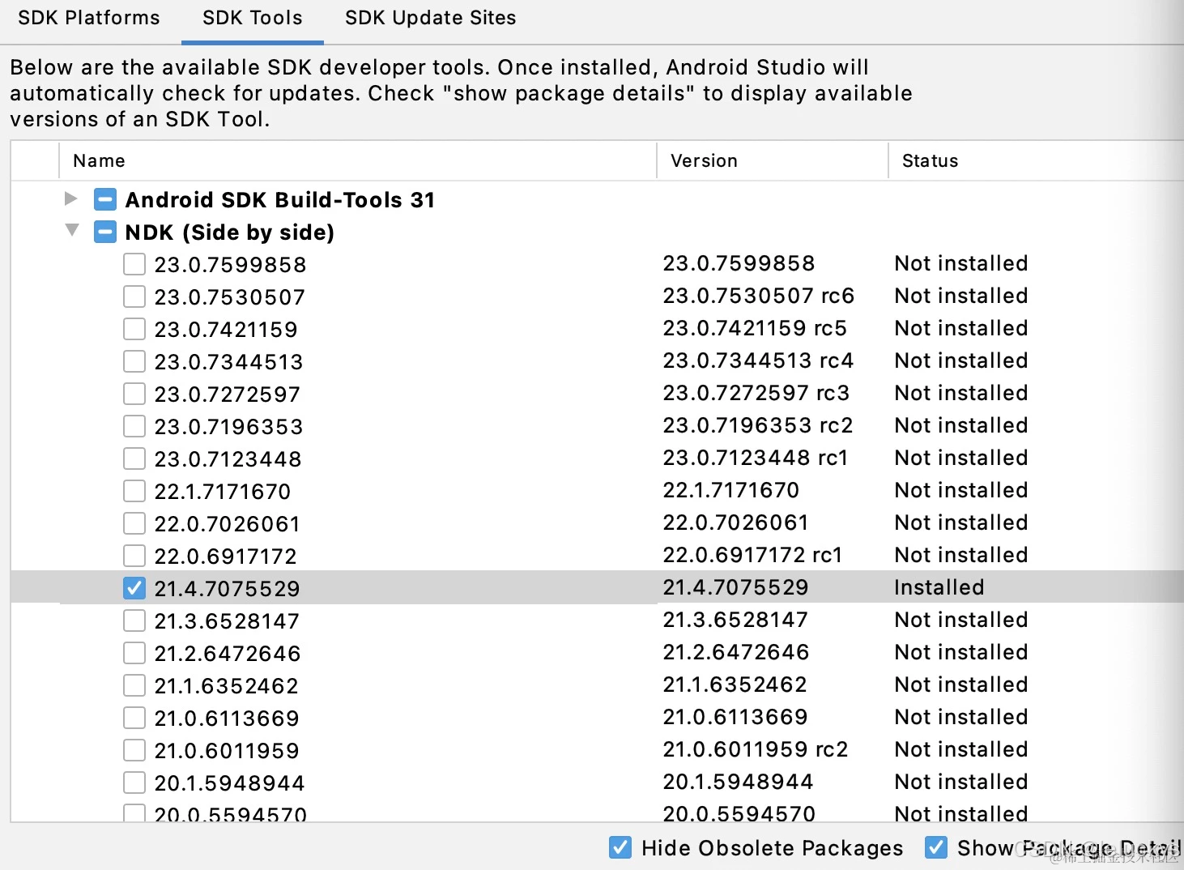The height and width of the screenshot is (870, 1184).
Task: Click version cell 21.0.6011959 rc2
Action: pyautogui.click(x=756, y=749)
